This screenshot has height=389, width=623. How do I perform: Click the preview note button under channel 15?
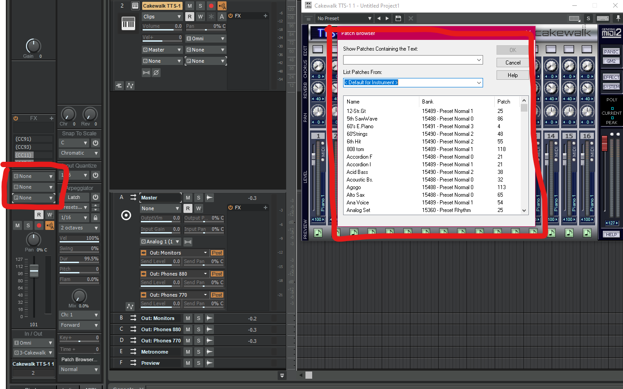point(569,233)
